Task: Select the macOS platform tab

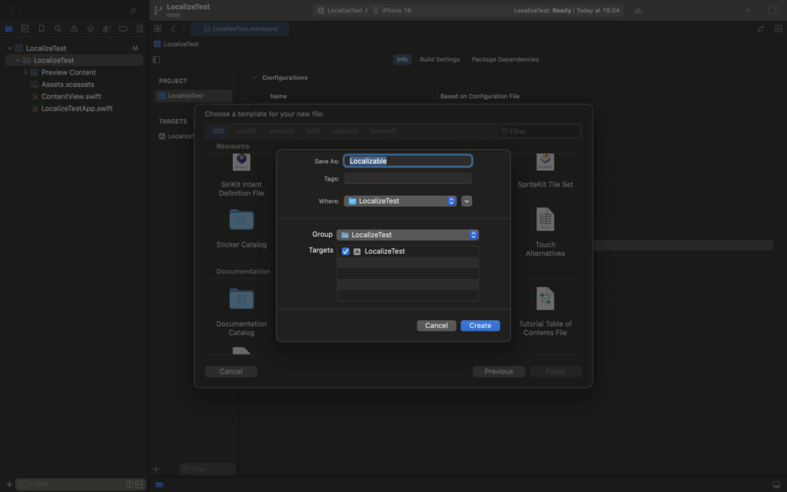Action: click(x=246, y=131)
